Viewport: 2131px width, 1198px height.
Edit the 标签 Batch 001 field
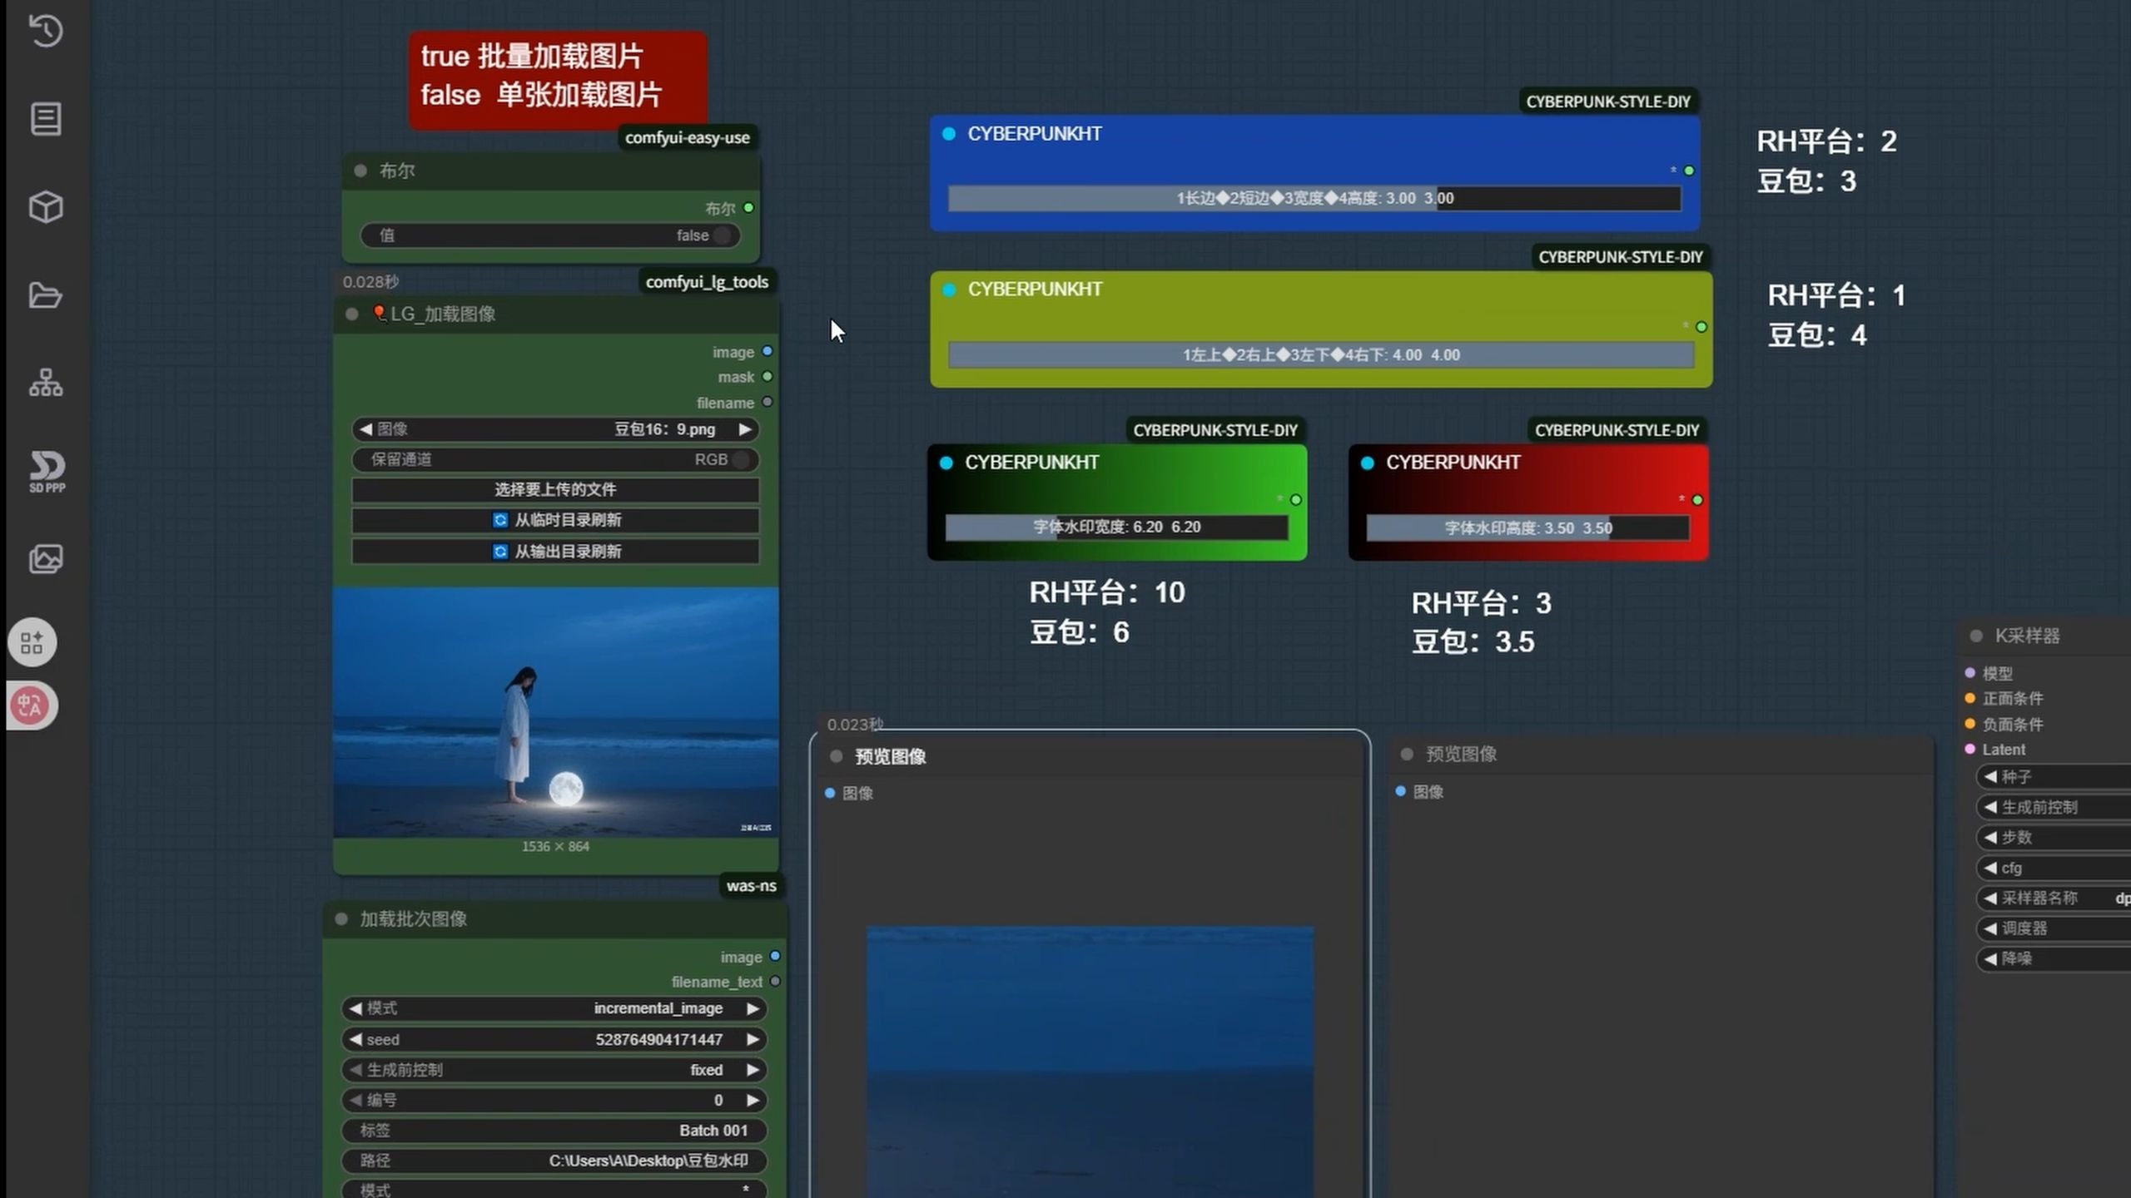click(x=554, y=1130)
